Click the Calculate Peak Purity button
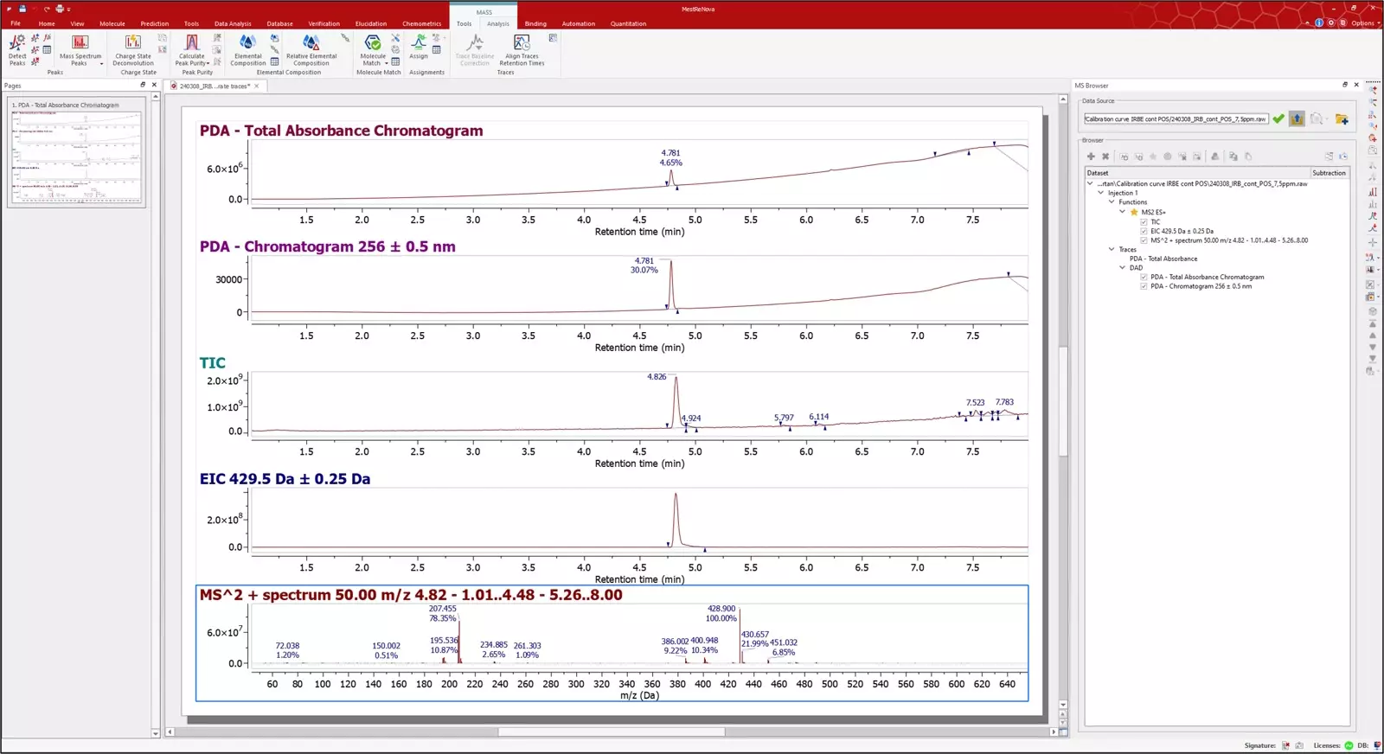 click(191, 48)
